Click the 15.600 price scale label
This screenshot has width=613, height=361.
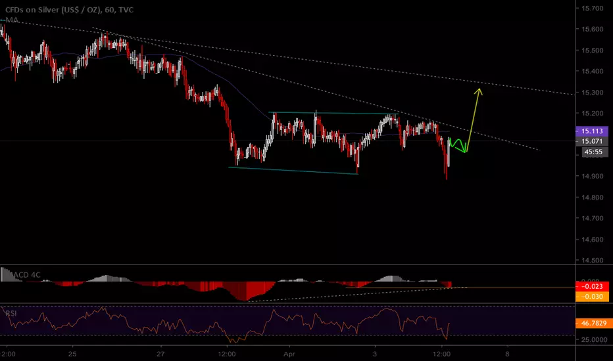click(x=592, y=30)
